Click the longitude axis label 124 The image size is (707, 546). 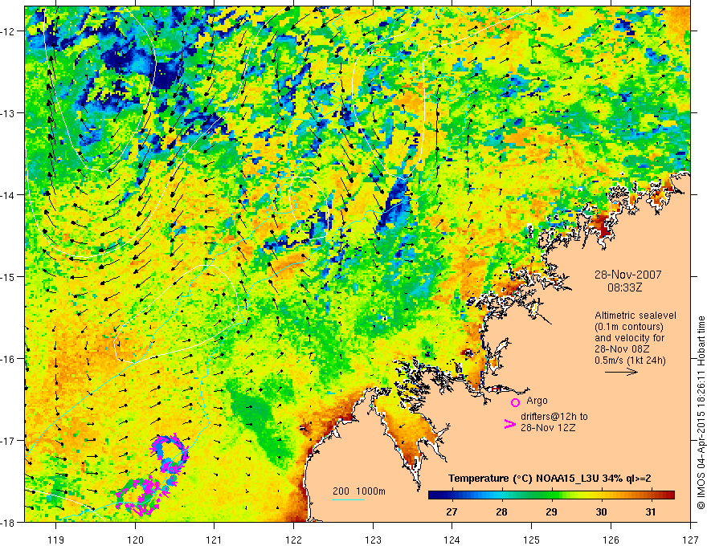point(452,540)
